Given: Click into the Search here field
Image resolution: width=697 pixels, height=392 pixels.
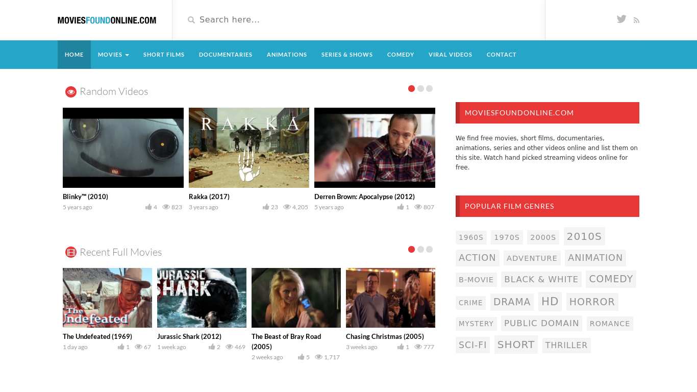Looking at the screenshot, I should coord(357,20).
